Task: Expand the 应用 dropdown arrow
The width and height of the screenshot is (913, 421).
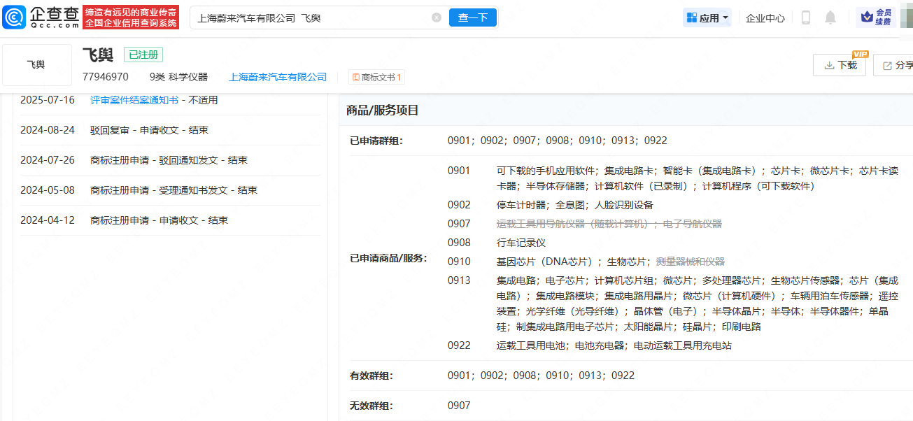Action: click(726, 17)
